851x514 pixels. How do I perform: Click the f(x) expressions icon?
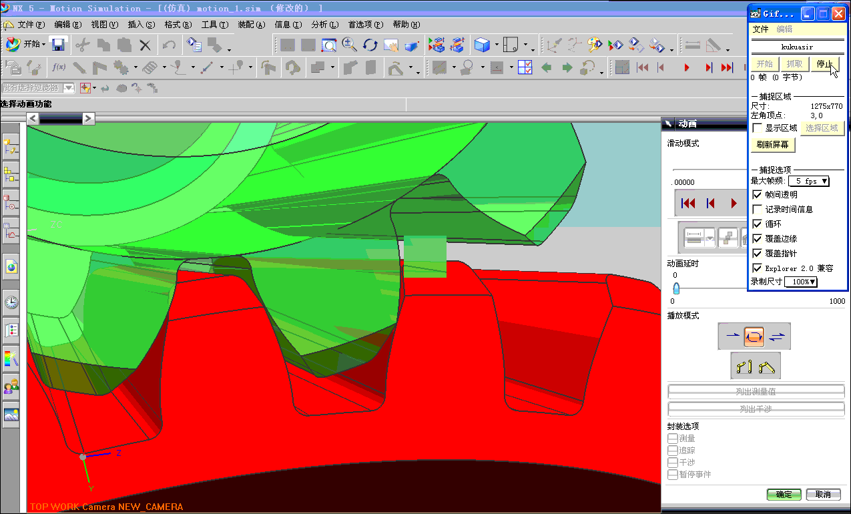59,67
